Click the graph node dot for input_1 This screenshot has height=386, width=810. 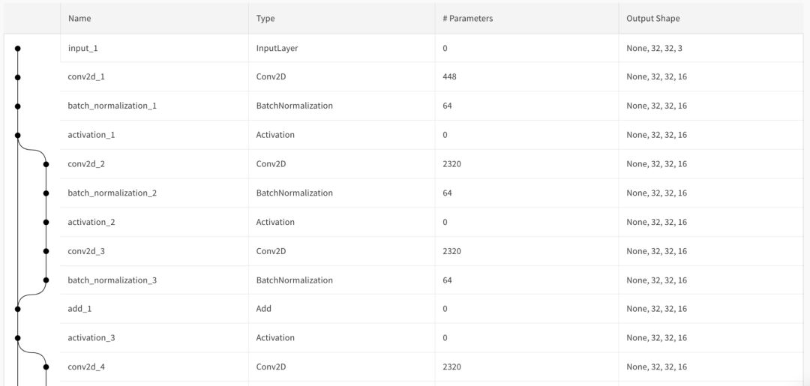[x=17, y=48]
